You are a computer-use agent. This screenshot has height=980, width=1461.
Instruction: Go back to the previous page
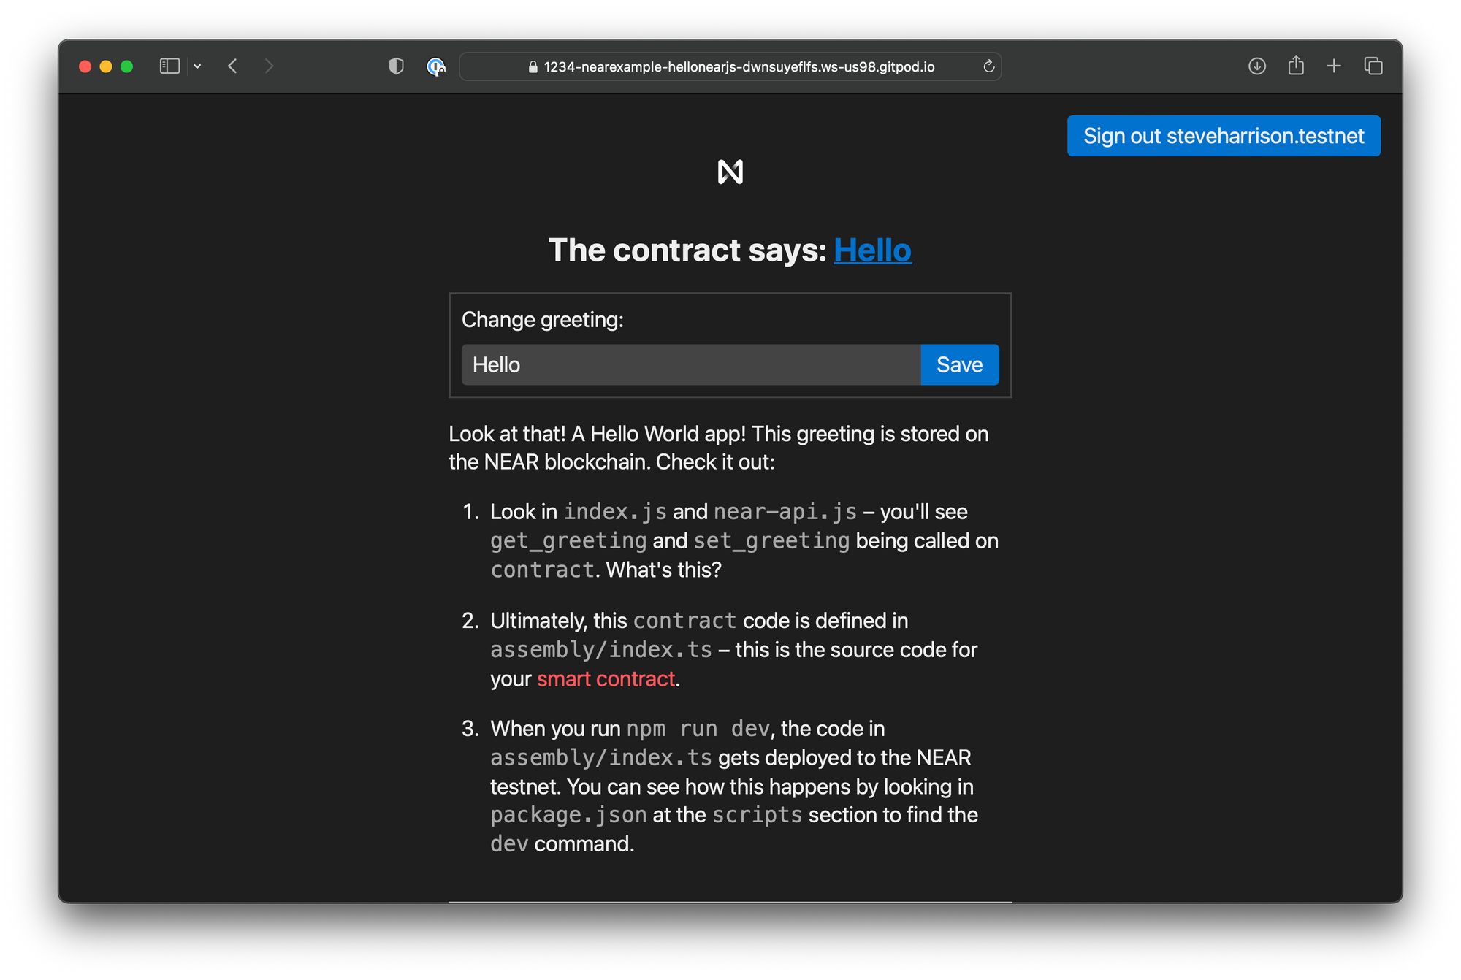click(x=232, y=66)
